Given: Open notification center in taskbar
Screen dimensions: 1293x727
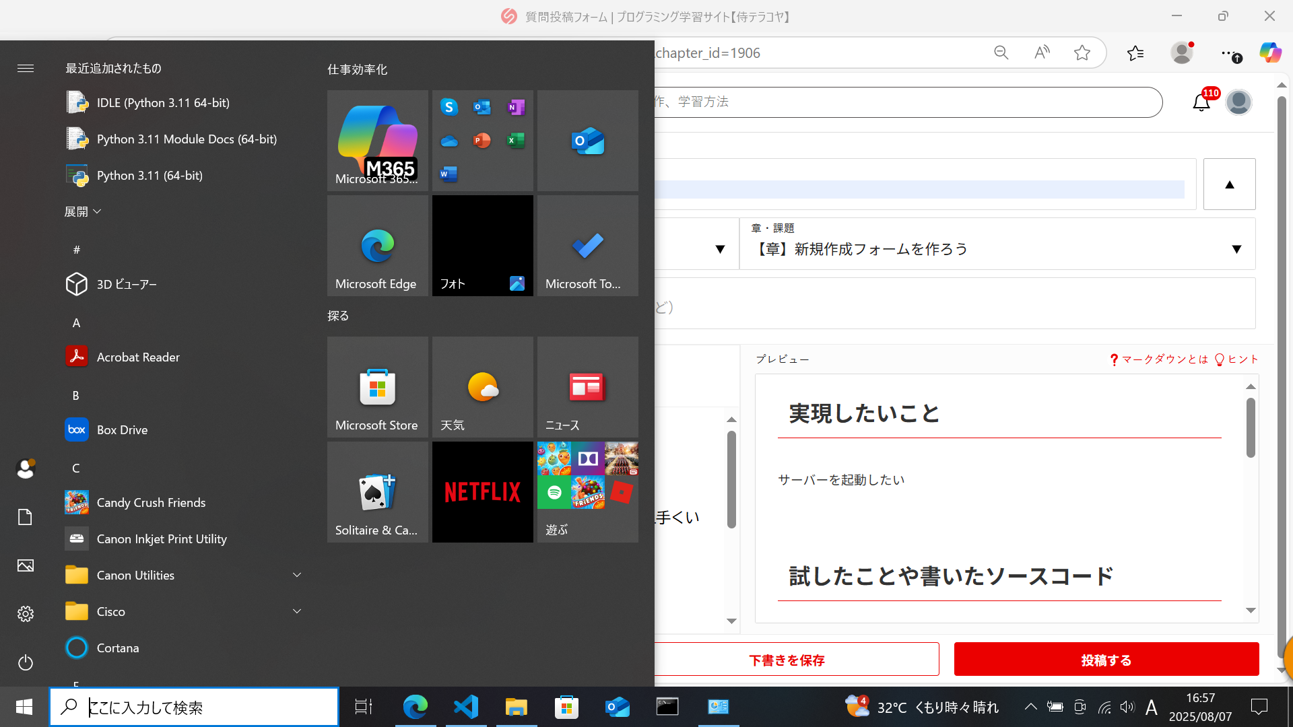Looking at the screenshot, I should point(1259,707).
